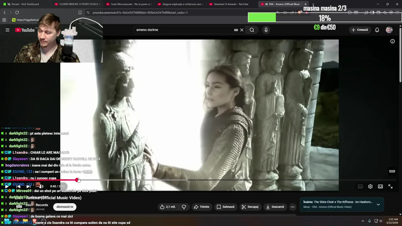Image resolution: width=402 pixels, height=226 pixels.
Task: Switch to Sorin Necunoscutu tab
Action: 128,4
